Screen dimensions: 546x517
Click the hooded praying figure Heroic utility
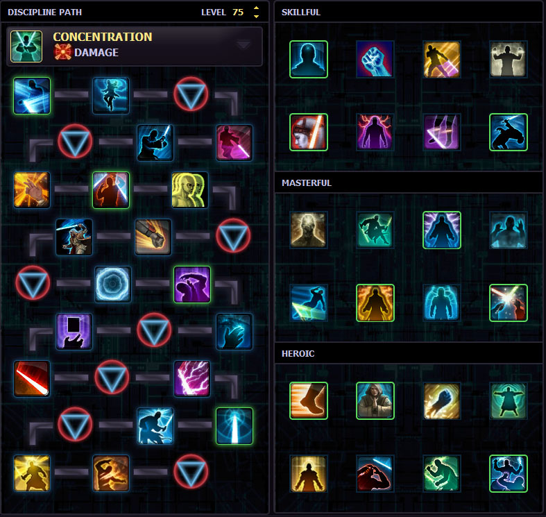point(375,400)
